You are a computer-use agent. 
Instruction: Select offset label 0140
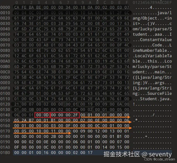(x=5, y=115)
